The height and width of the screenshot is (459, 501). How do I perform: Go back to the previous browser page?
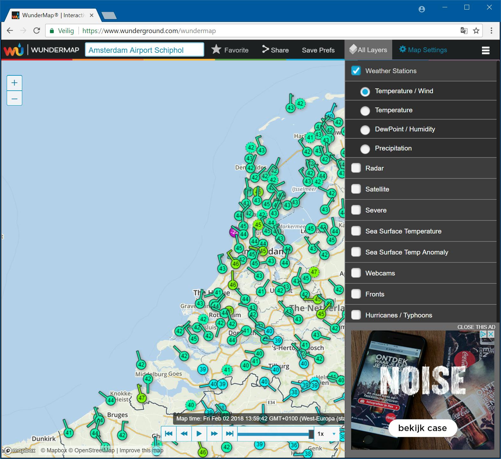[10, 31]
